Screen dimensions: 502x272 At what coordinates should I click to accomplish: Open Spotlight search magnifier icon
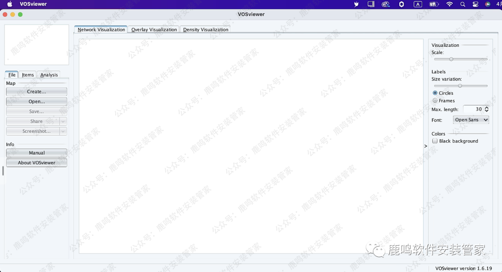pyautogui.click(x=462, y=4)
